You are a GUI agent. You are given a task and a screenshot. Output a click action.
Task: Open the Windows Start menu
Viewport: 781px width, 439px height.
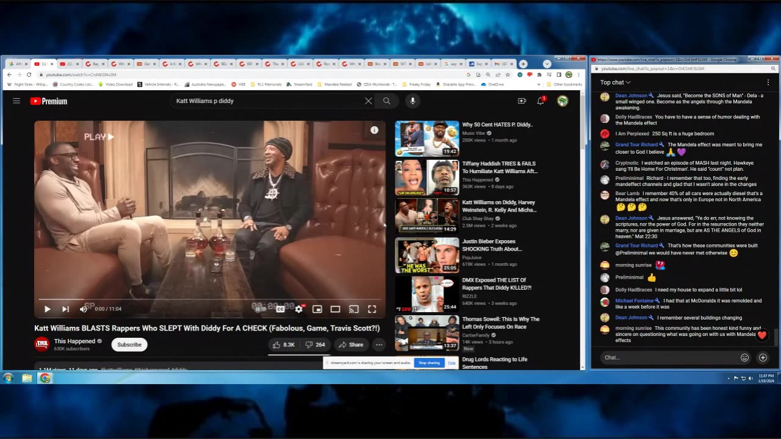click(8, 379)
